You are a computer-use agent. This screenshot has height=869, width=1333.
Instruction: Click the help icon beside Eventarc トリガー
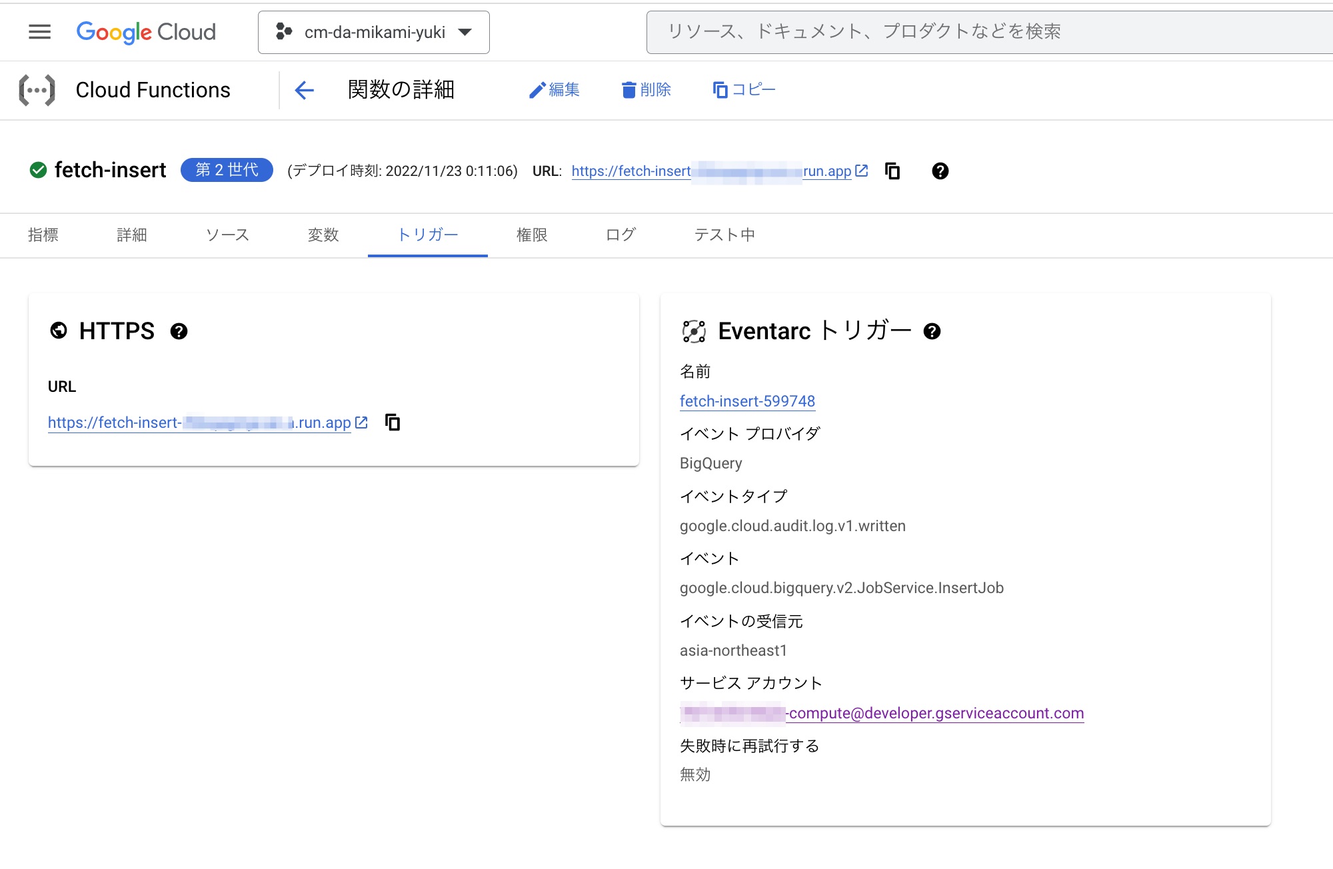(x=932, y=331)
